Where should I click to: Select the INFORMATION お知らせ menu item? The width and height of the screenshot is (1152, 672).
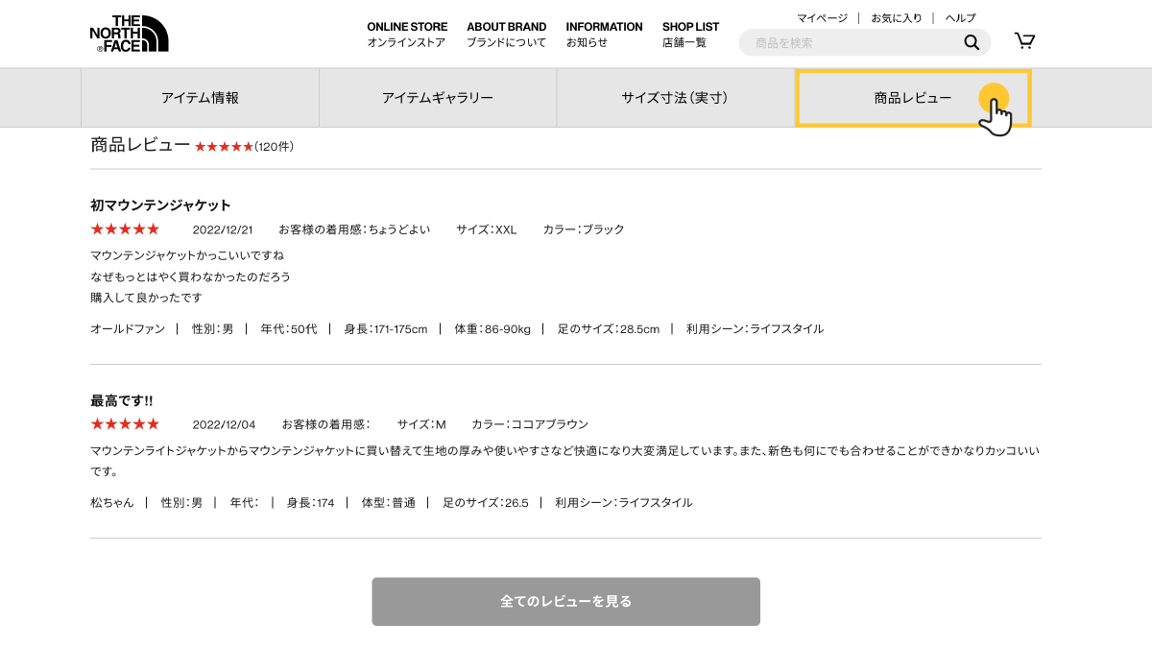tap(604, 34)
